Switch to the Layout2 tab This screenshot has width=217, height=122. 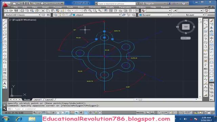pyautogui.click(x=49, y=99)
